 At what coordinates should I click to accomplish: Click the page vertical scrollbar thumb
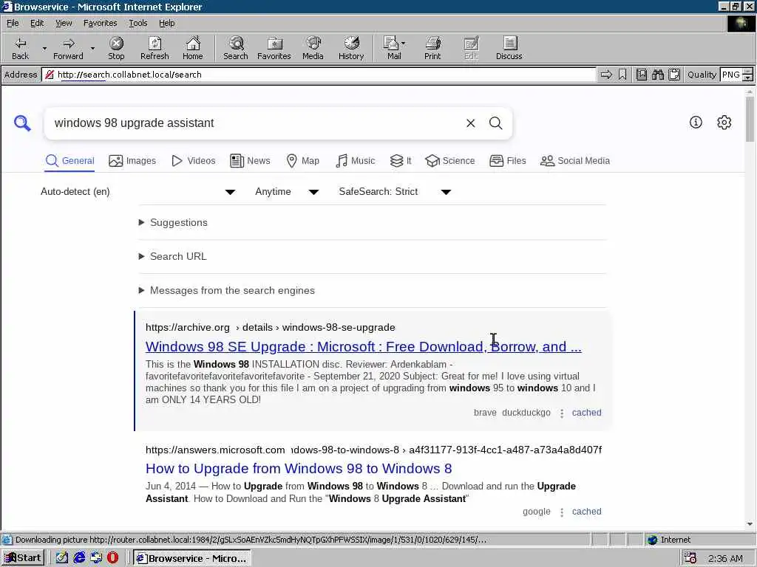(x=750, y=119)
